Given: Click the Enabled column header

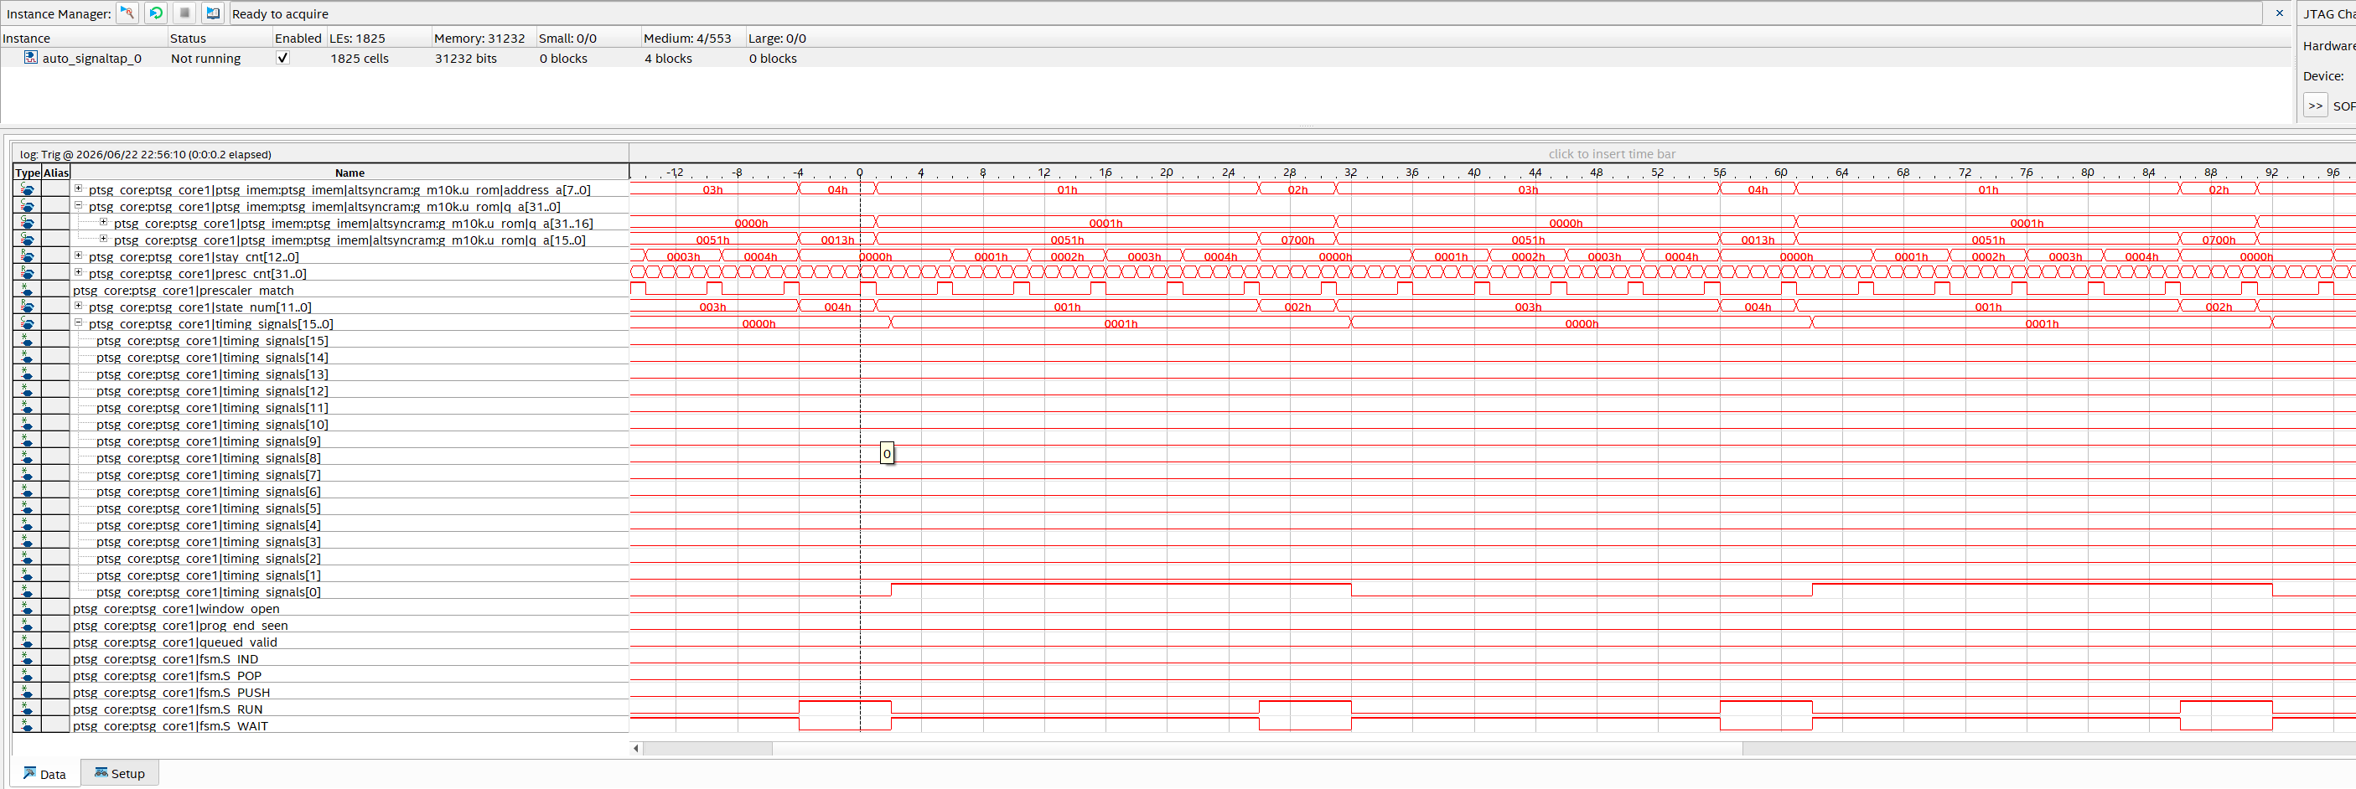Looking at the screenshot, I should pyautogui.click(x=298, y=38).
